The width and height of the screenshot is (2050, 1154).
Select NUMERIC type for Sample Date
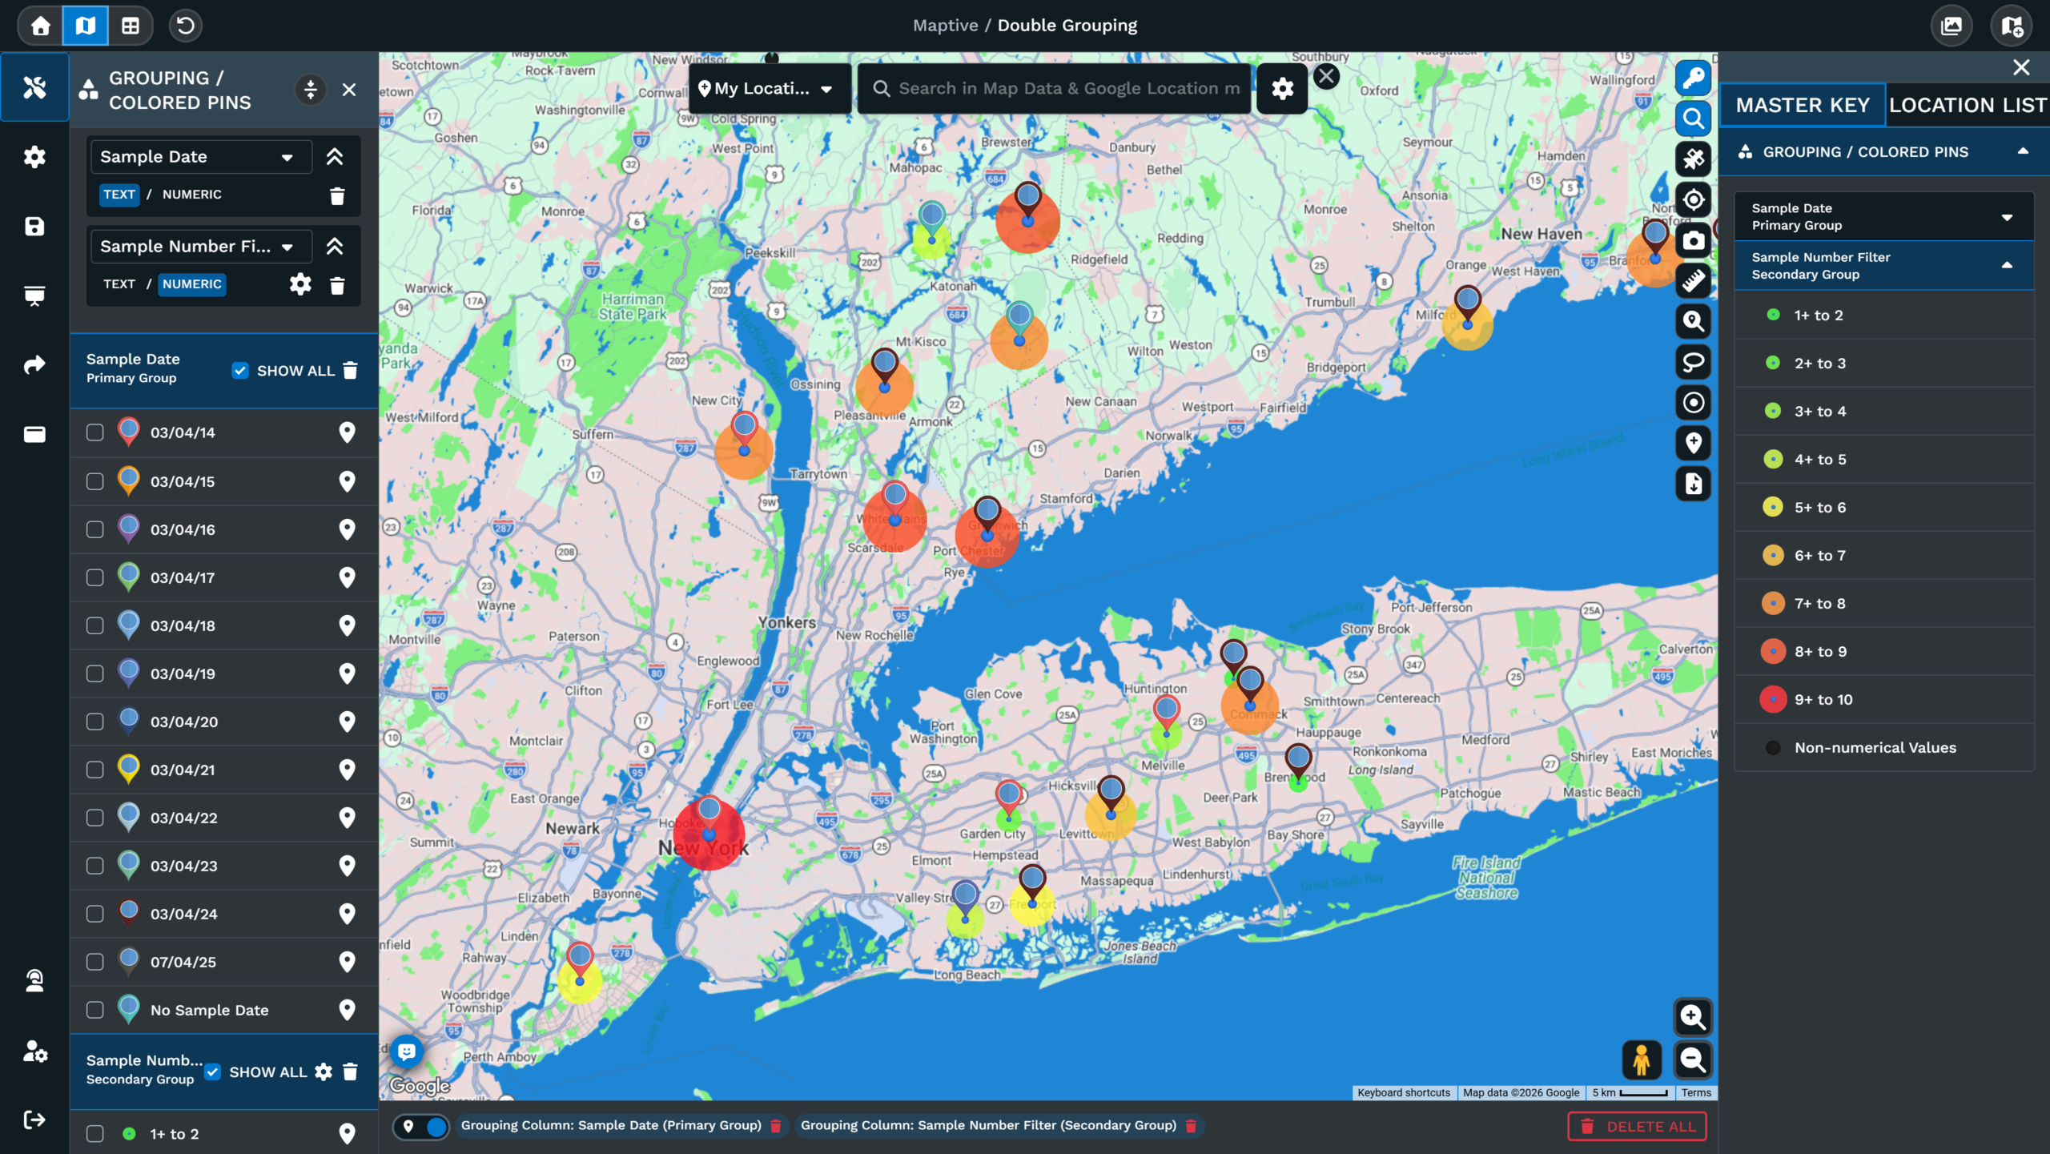[192, 195]
